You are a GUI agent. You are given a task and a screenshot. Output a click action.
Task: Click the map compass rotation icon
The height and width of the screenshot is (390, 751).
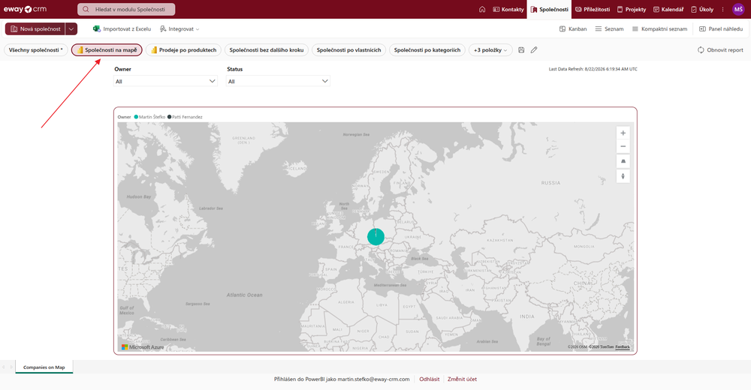pos(623,176)
